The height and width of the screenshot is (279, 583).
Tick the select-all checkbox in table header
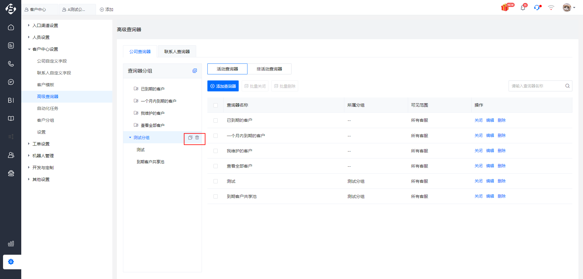coord(216,105)
